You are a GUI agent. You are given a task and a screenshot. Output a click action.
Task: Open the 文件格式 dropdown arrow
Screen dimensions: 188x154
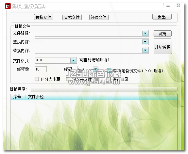click(73, 60)
